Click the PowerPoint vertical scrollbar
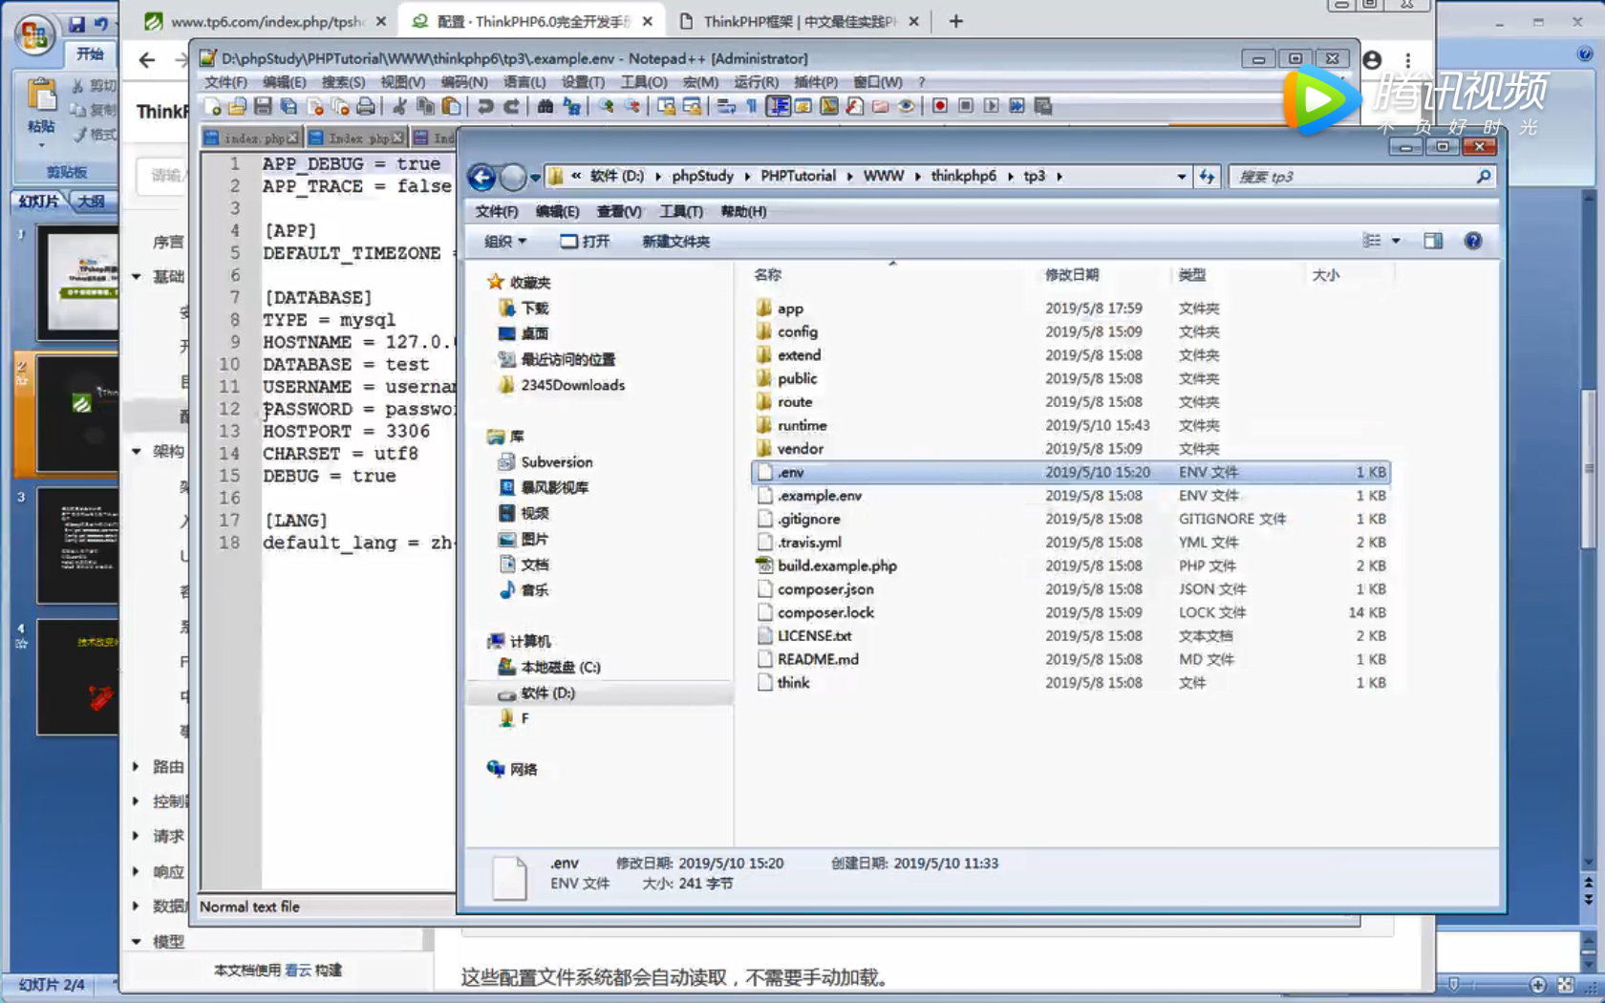The width and height of the screenshot is (1605, 1003). click(1588, 530)
